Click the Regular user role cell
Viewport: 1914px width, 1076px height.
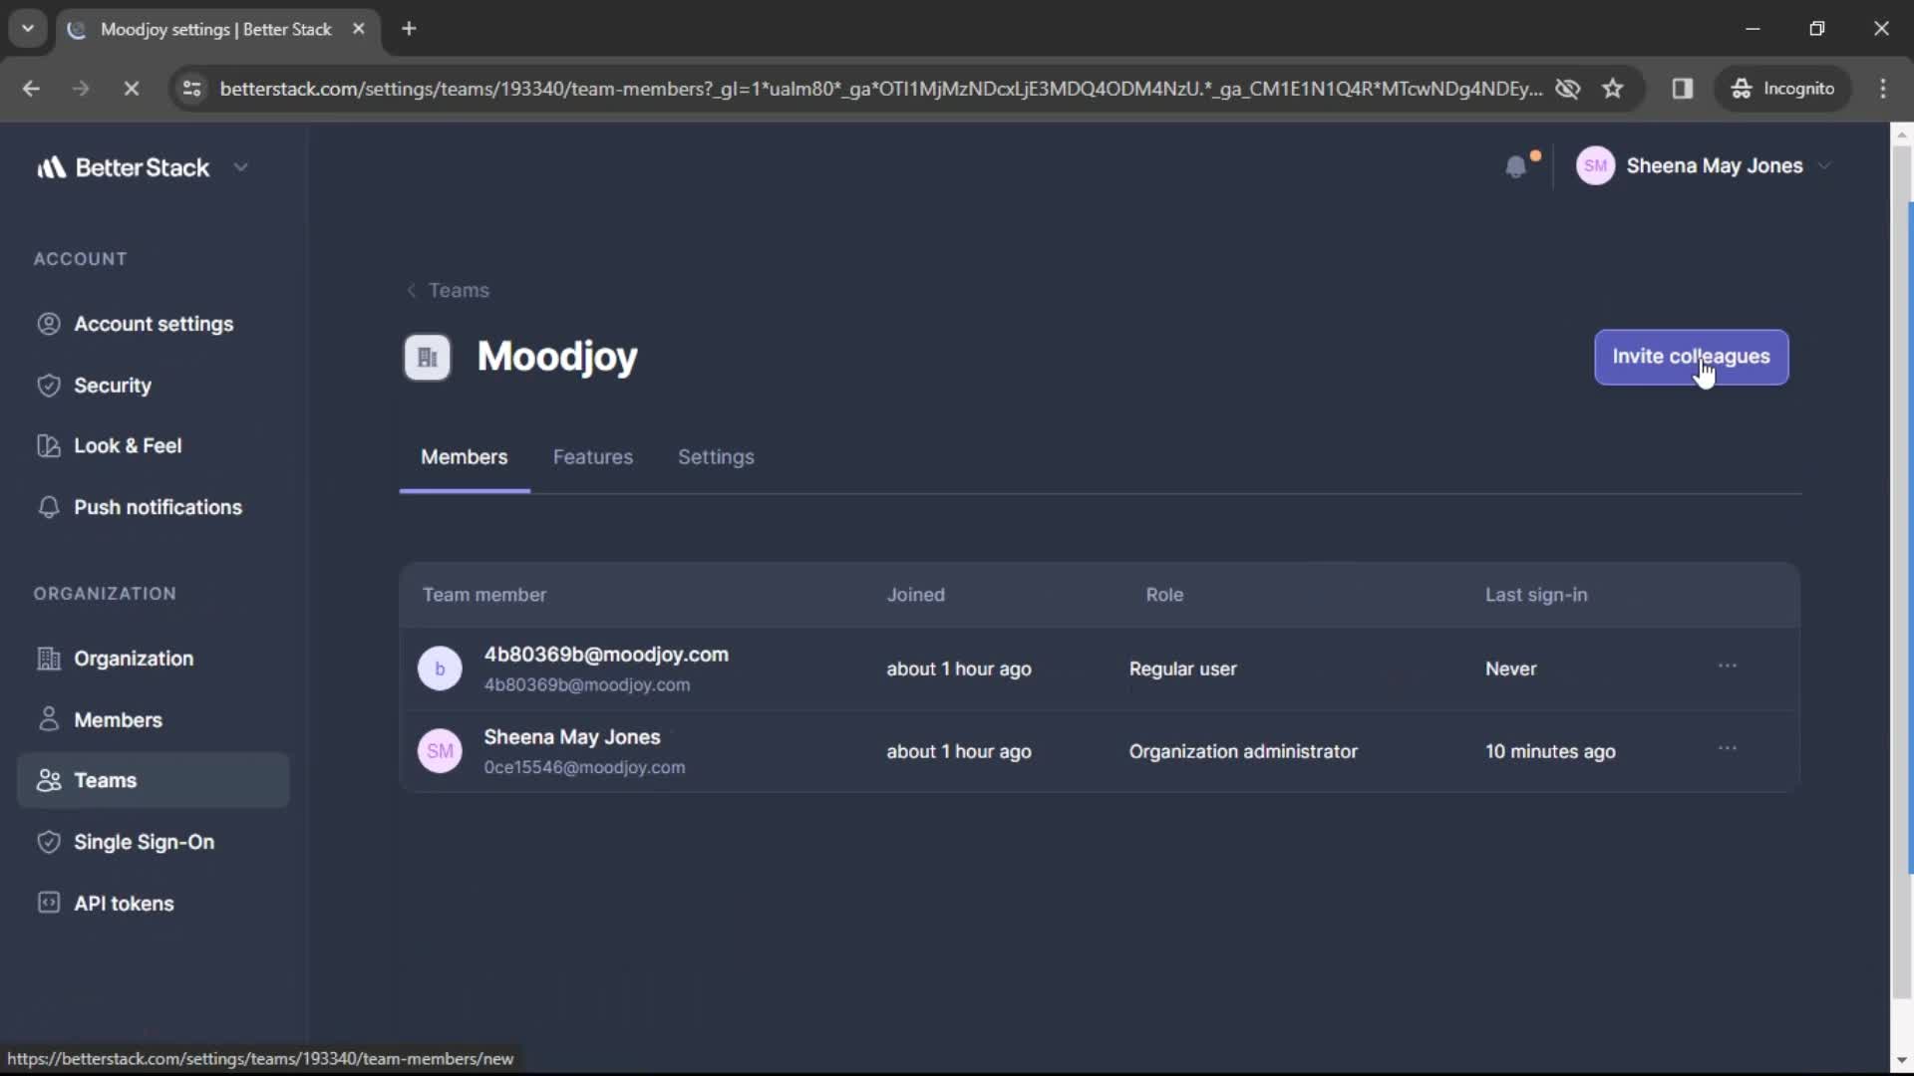[1182, 669]
